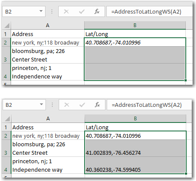Click 'Address' cell in bottom sheet
The image size is (196, 181).
48,127
